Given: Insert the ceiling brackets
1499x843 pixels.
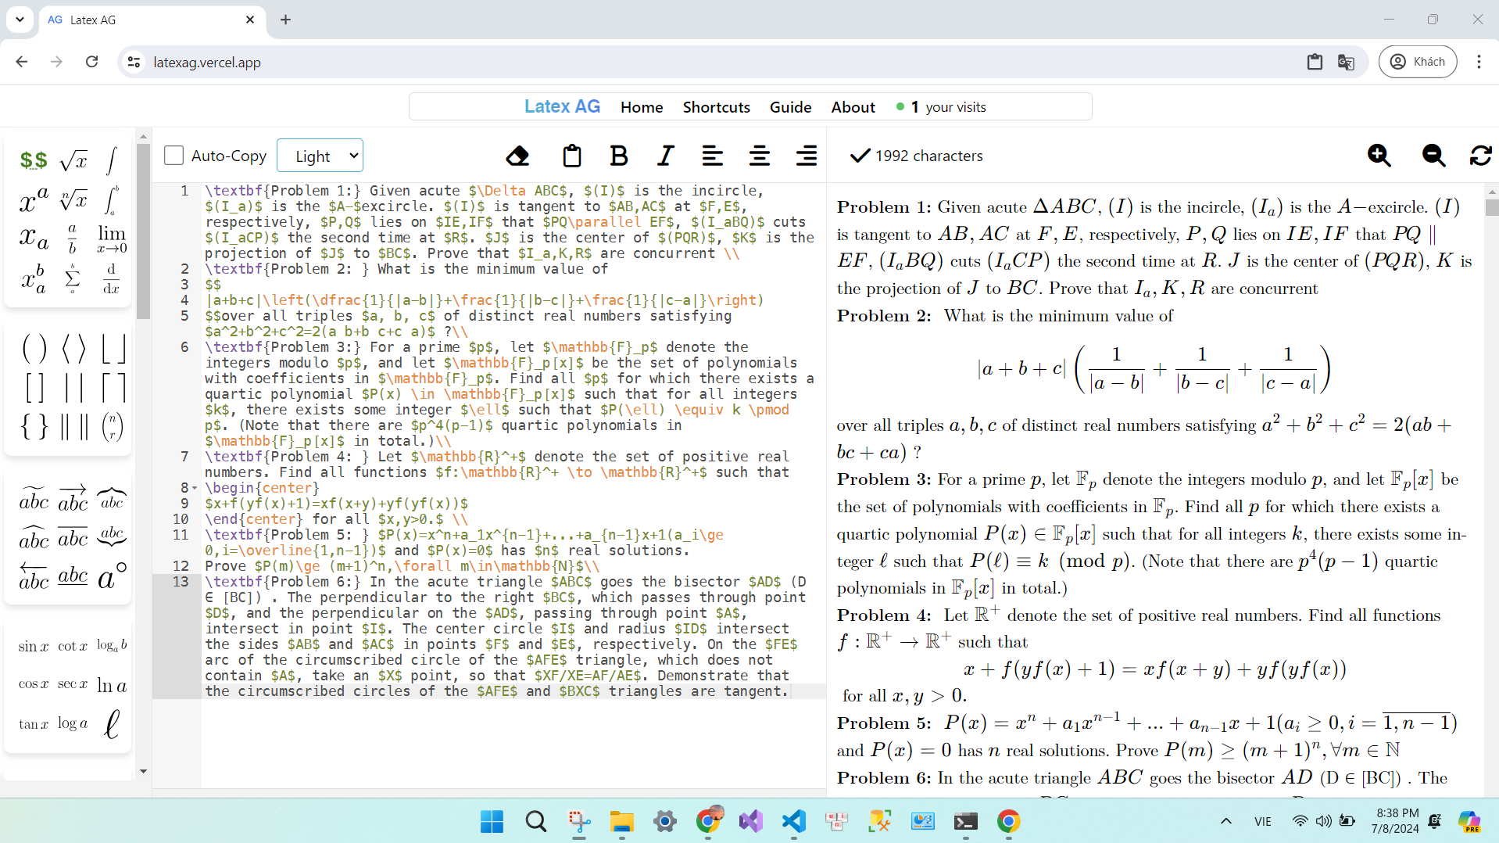Looking at the screenshot, I should pos(113,387).
